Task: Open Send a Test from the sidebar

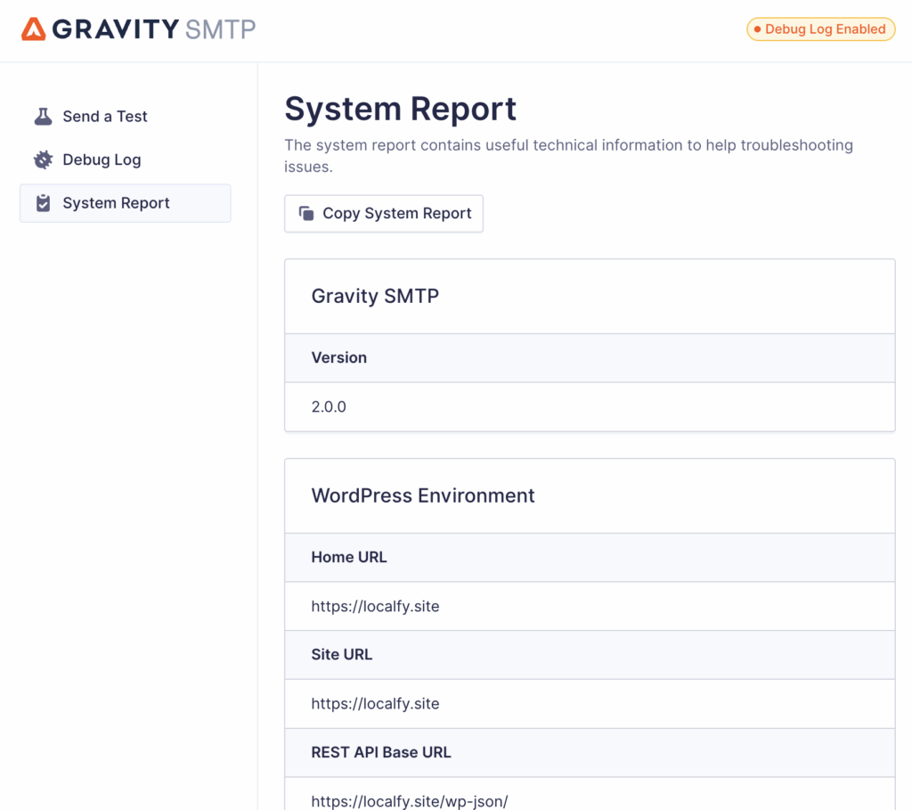Action: pos(104,116)
